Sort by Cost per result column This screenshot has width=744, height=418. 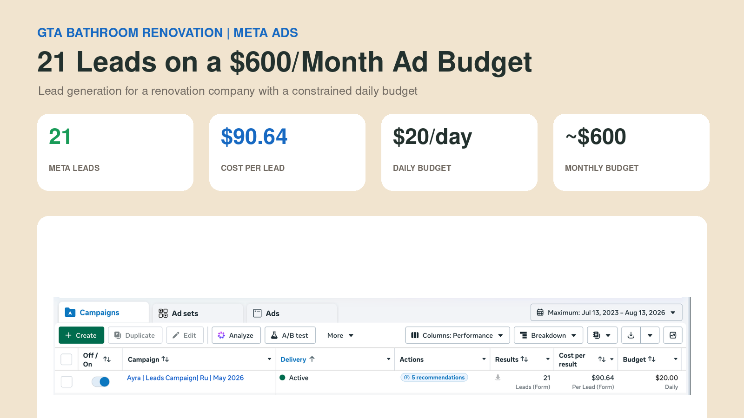[602, 359]
